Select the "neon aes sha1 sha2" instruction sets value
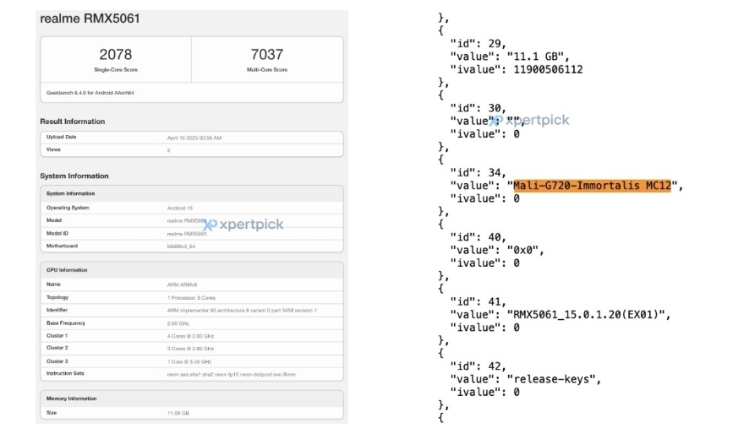The image size is (733, 428). point(232,374)
